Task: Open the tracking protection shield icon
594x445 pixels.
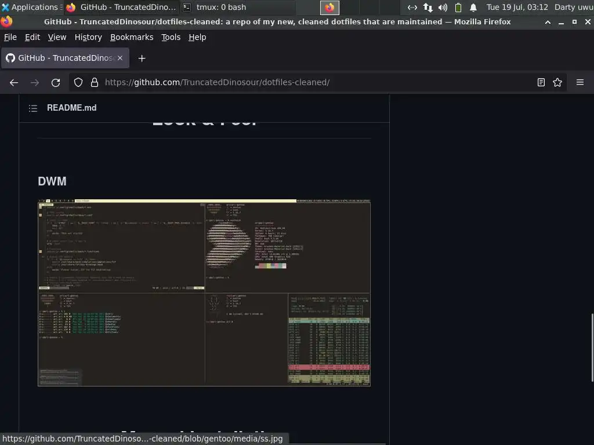Action: tap(78, 82)
